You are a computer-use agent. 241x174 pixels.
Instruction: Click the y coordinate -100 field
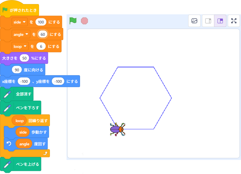[58, 81]
